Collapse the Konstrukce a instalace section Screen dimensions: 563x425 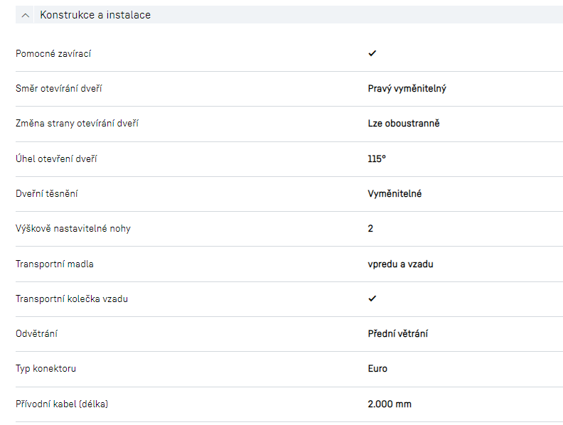pos(26,15)
